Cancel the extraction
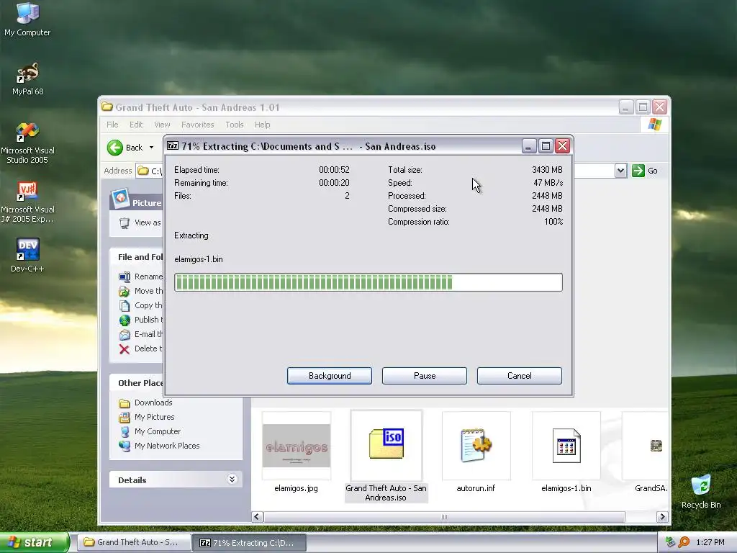The height and width of the screenshot is (553, 737). tap(520, 376)
